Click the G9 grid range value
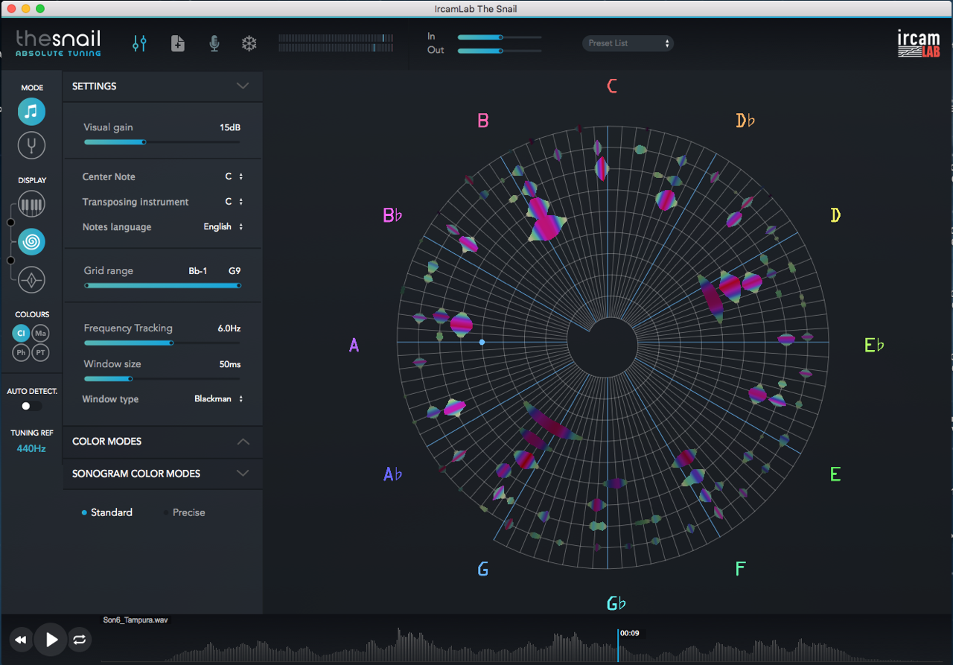953x665 pixels. [235, 271]
